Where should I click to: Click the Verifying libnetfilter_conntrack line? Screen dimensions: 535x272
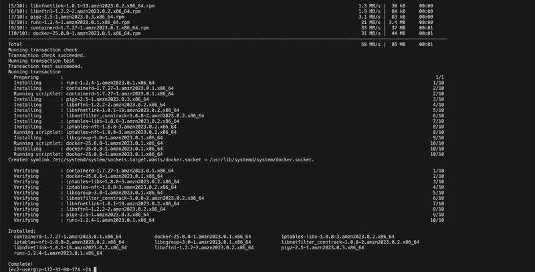[x=229, y=198]
